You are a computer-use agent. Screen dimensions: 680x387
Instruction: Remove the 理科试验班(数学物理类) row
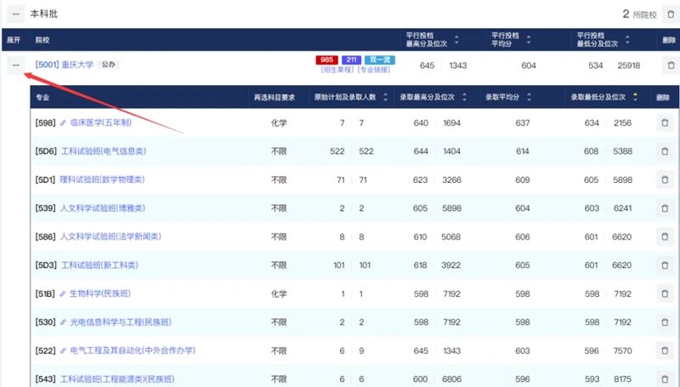point(664,180)
